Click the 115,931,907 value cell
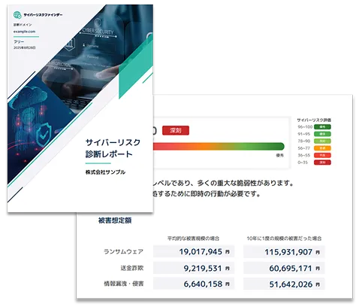This screenshot has width=359, height=307. [x=284, y=252]
